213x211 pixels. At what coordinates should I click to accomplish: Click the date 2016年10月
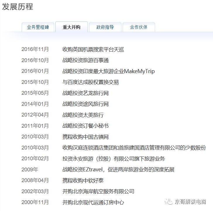(x=35, y=60)
